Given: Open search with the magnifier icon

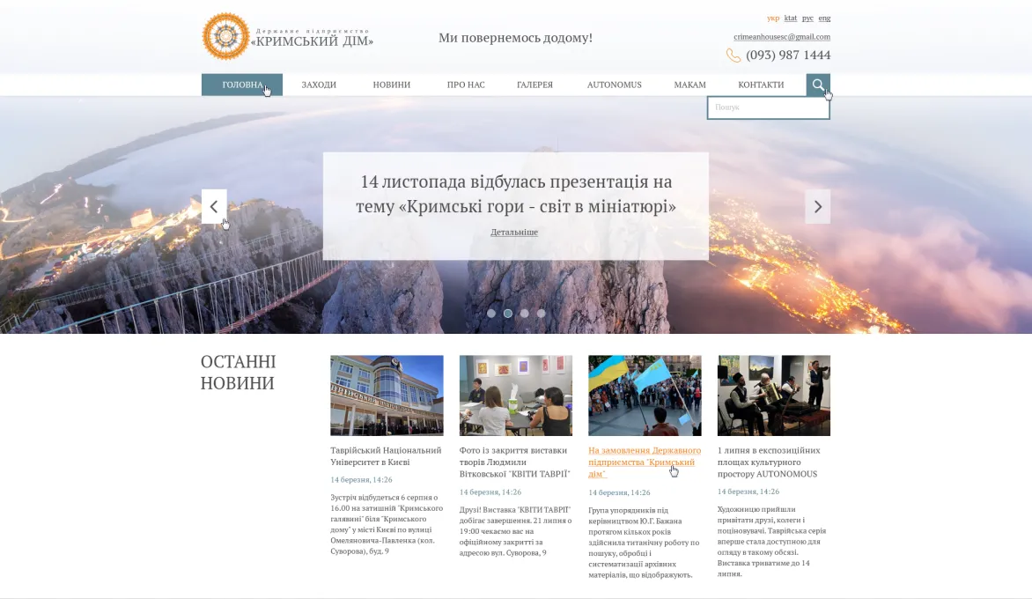Looking at the screenshot, I should coord(818,85).
